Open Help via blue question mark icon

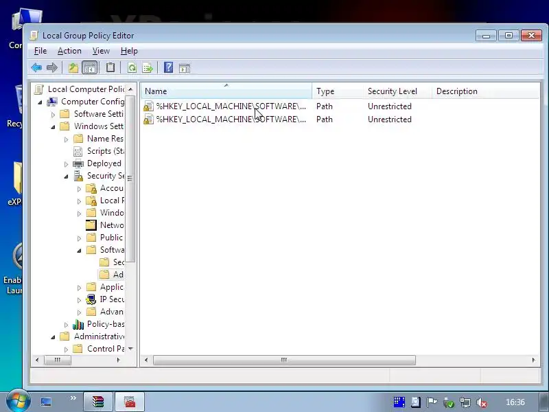(168, 67)
